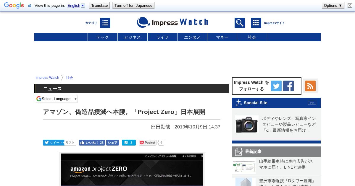The height and width of the screenshot is (186, 355).
Task: Close the Google Translate bar
Action: [x=350, y=5]
